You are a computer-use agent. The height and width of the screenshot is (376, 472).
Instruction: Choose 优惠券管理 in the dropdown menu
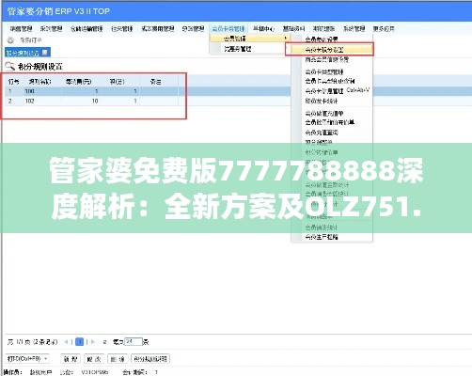(238, 49)
